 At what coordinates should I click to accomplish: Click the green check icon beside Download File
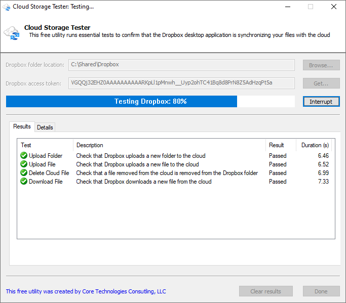point(24,182)
